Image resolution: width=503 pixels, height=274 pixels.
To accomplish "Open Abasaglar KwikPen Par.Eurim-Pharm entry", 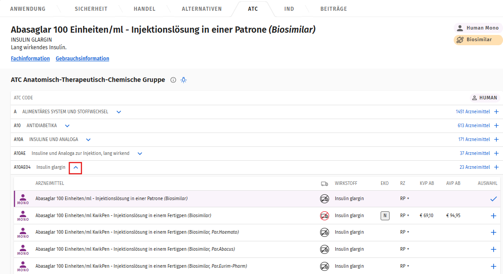I will (141, 266).
